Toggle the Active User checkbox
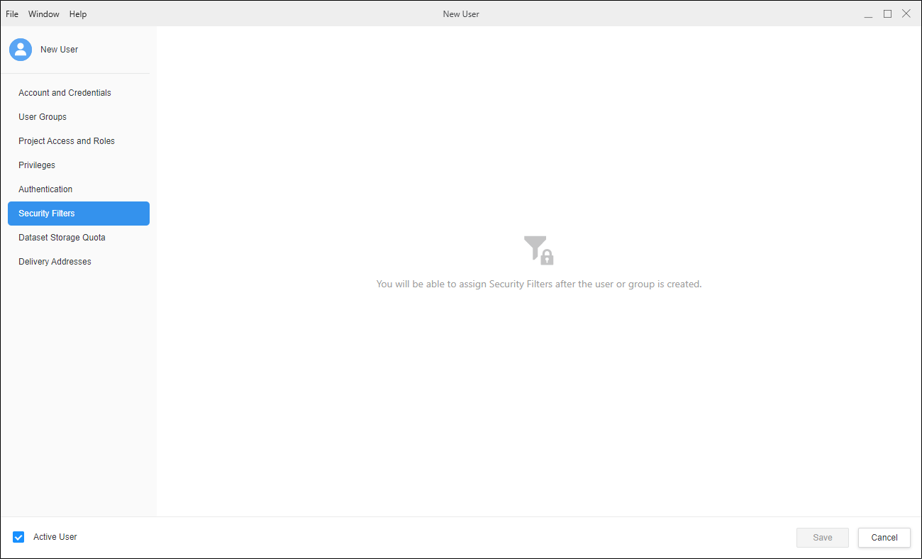The height and width of the screenshot is (559, 922). pos(18,537)
